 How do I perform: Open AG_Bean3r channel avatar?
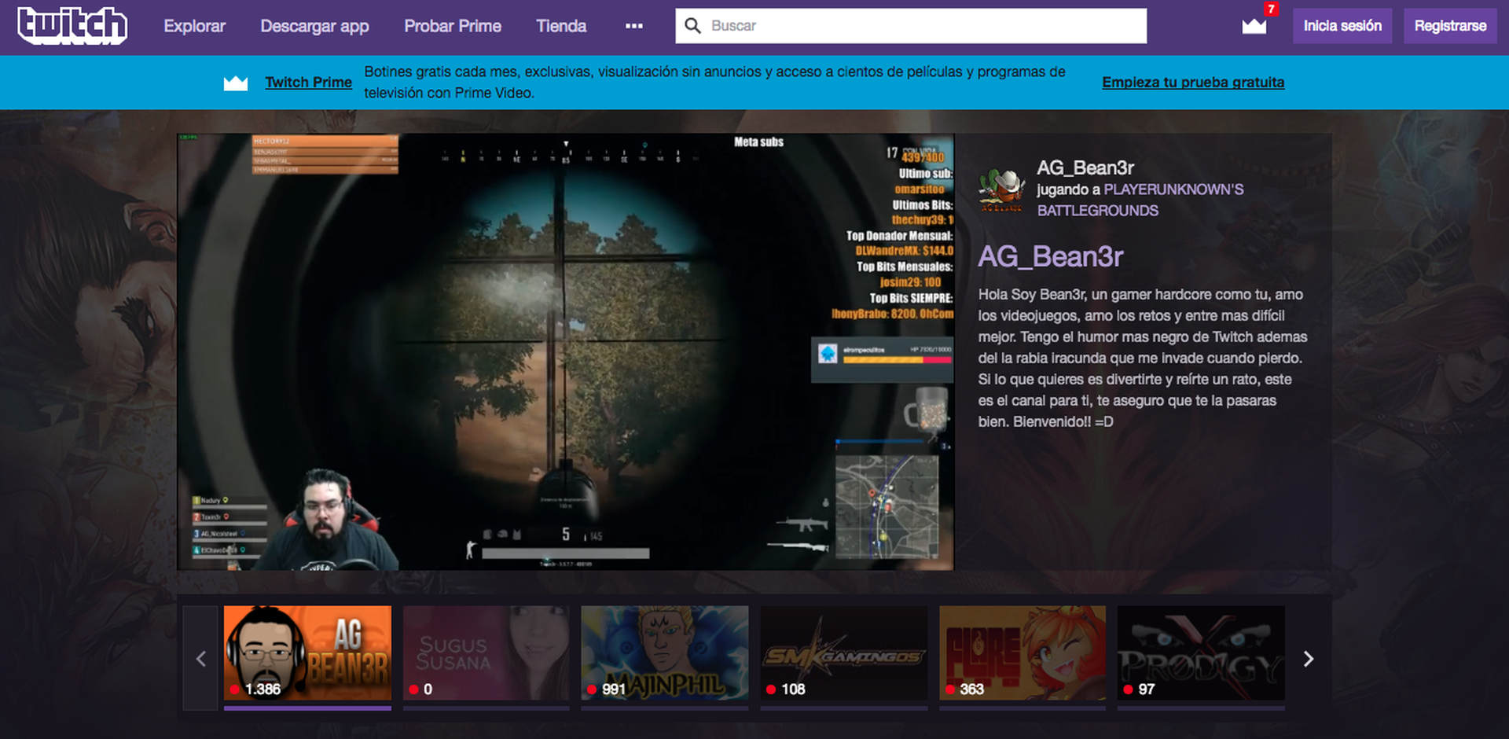(1001, 189)
